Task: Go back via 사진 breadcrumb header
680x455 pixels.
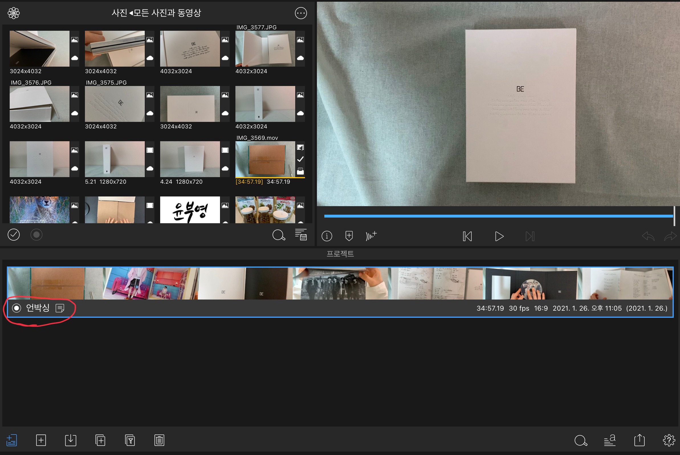Action: (119, 13)
